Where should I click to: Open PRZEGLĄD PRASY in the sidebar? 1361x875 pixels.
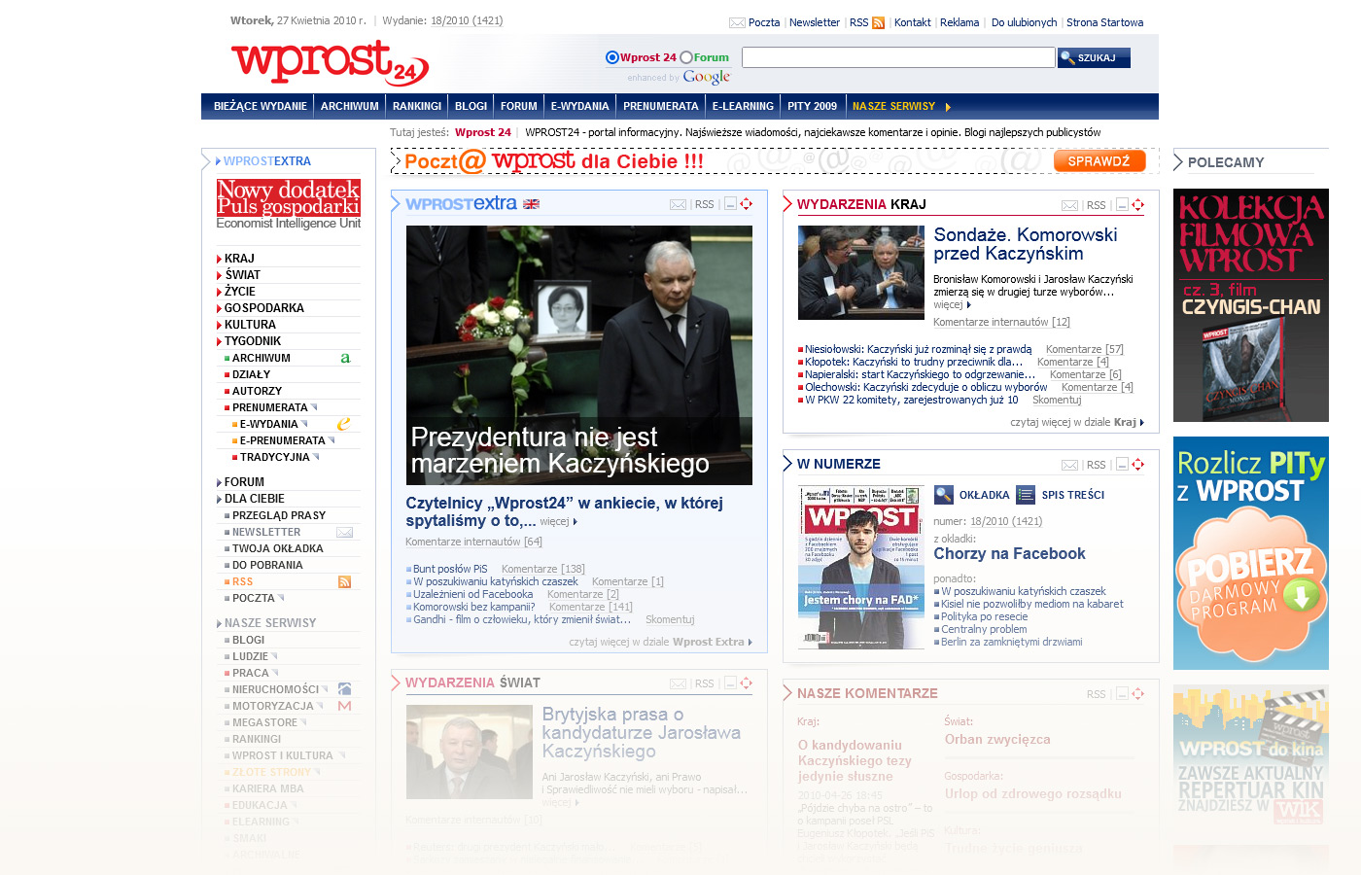(279, 515)
